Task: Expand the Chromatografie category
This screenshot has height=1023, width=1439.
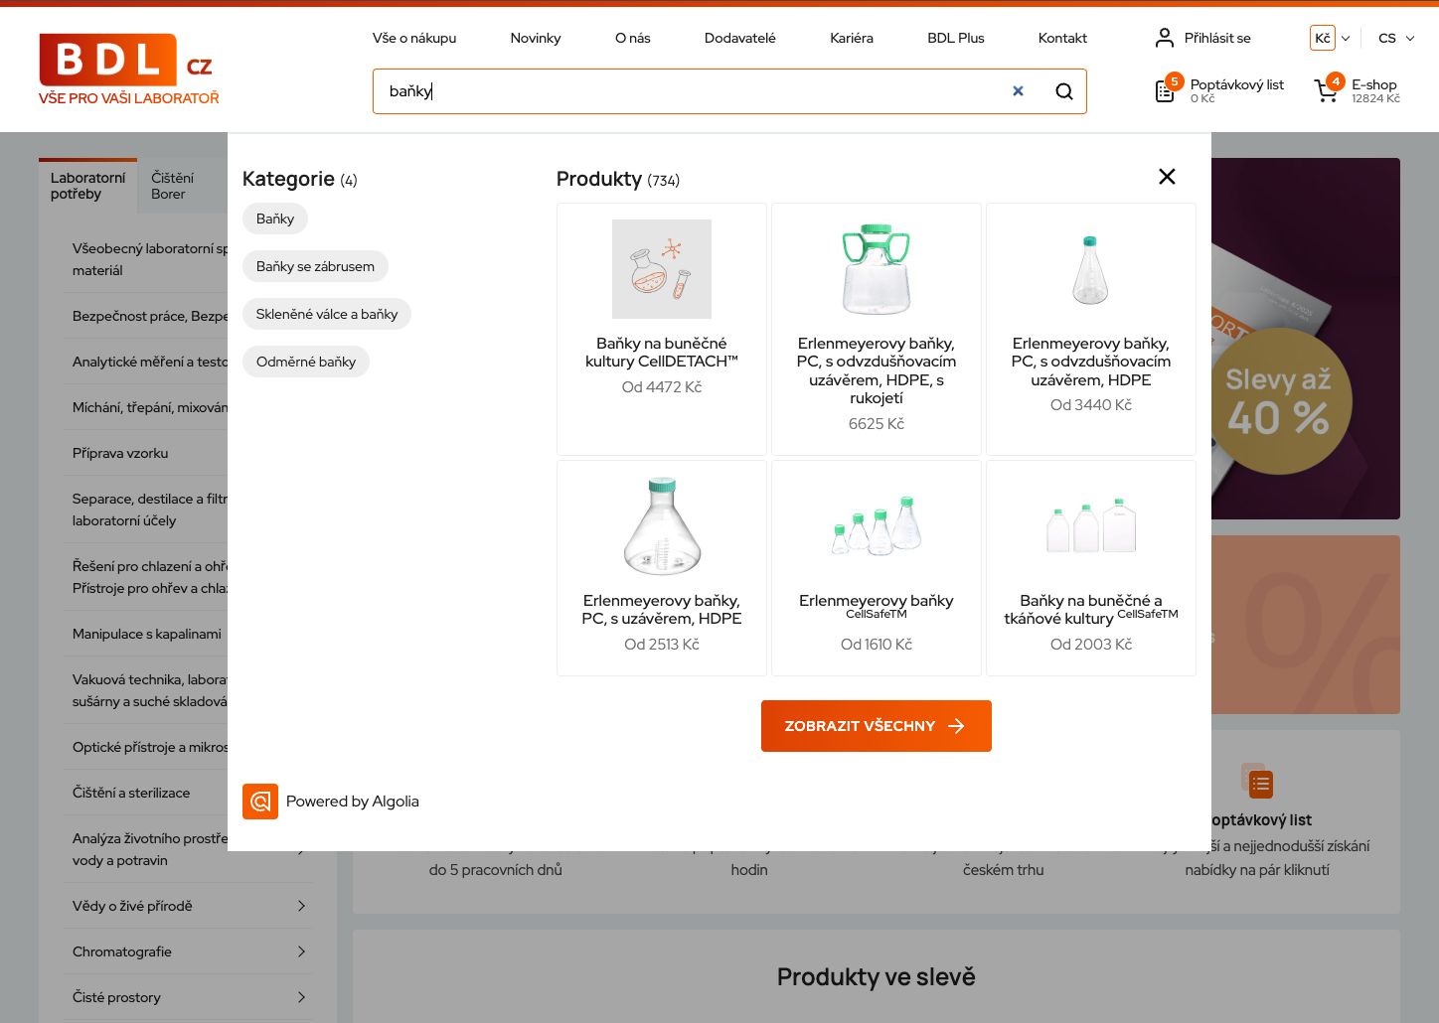Action: tap(301, 951)
